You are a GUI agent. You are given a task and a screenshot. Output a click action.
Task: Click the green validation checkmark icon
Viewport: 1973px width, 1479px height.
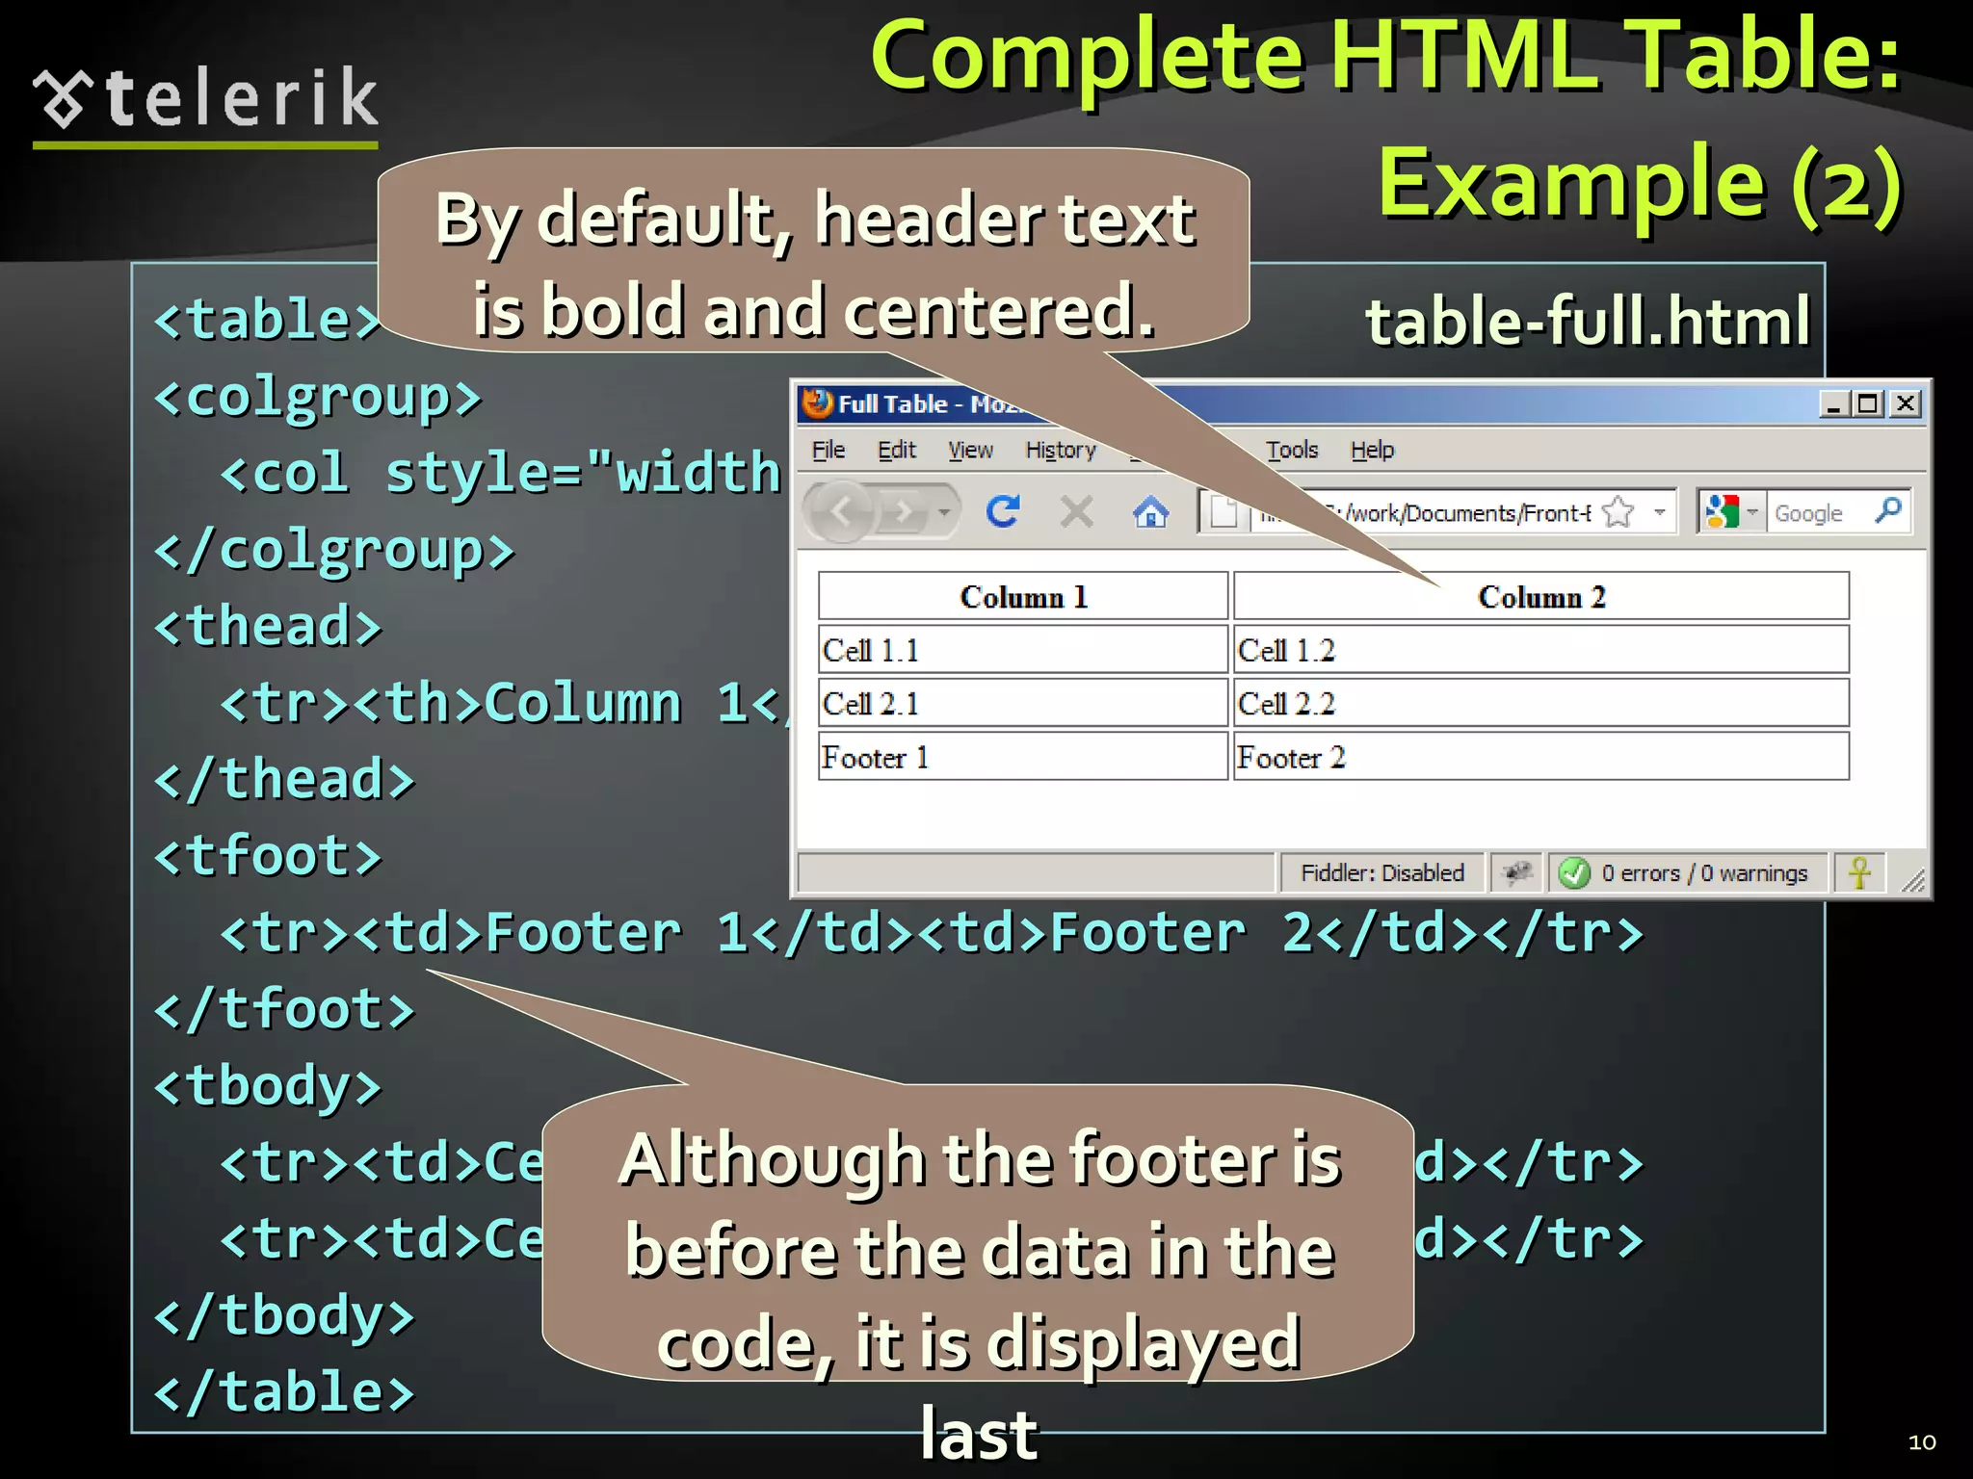click(1574, 873)
